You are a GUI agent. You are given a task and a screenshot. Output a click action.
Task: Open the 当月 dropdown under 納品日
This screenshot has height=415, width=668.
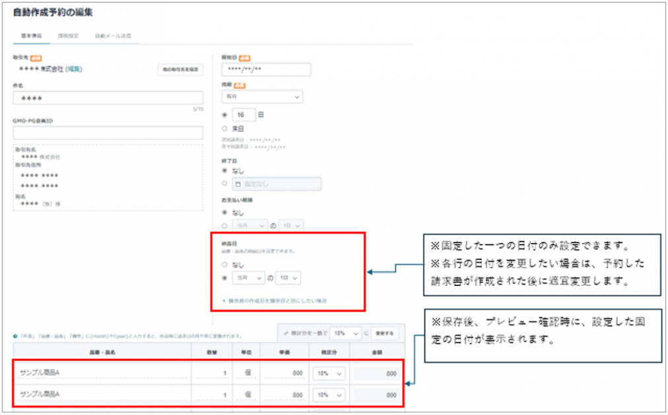pos(248,278)
